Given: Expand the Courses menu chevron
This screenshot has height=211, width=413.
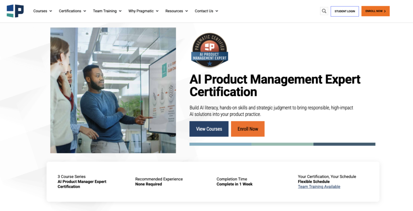Looking at the screenshot, I should 50,11.
